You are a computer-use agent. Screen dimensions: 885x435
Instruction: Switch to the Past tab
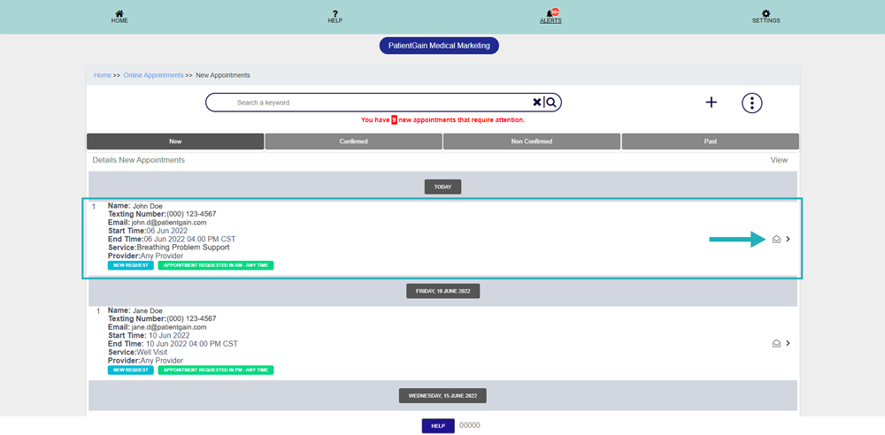711,141
